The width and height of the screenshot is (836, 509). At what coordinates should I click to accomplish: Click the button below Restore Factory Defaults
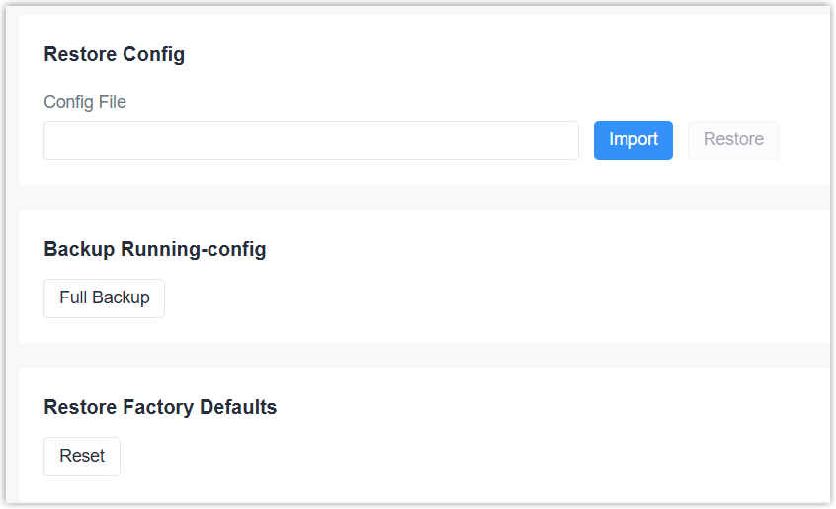[82, 457]
